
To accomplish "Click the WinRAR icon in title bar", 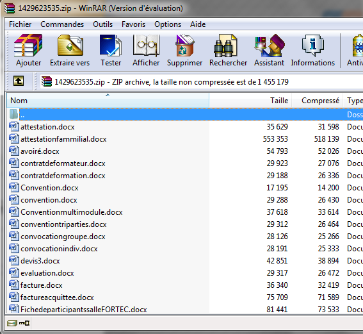I will click(x=10, y=8).
